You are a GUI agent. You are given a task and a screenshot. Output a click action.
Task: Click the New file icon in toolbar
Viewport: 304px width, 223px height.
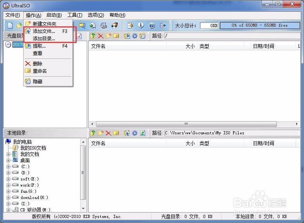(10, 26)
